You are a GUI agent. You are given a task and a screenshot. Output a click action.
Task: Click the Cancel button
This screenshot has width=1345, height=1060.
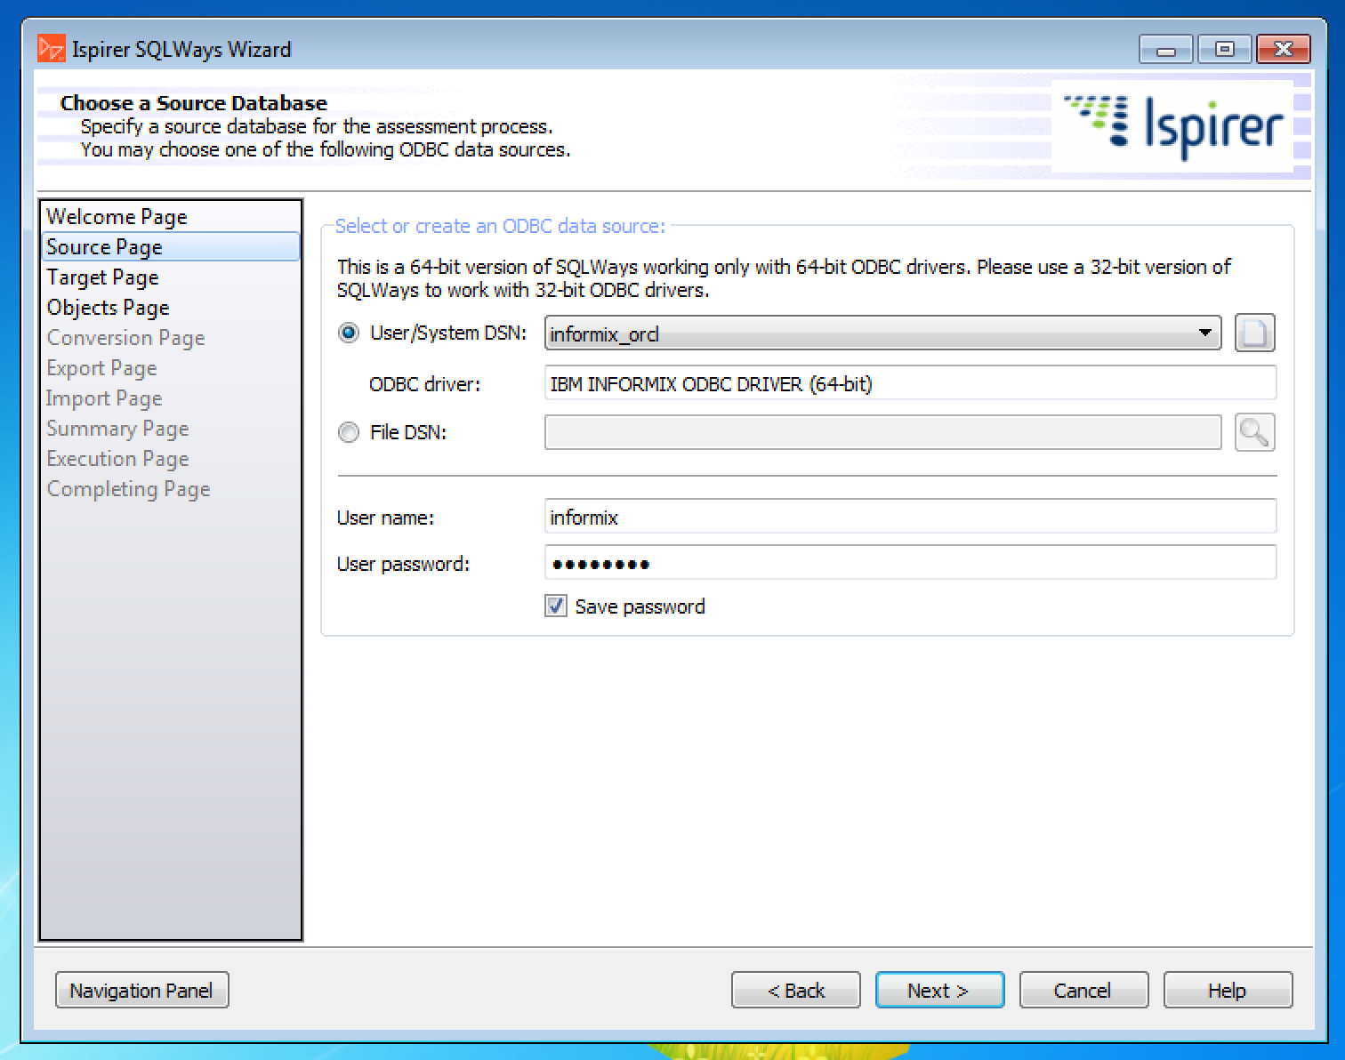(1083, 990)
